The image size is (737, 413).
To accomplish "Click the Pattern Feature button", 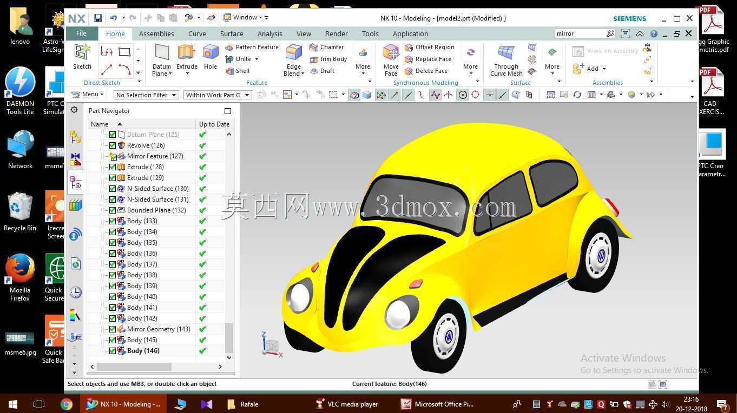I will pyautogui.click(x=252, y=47).
